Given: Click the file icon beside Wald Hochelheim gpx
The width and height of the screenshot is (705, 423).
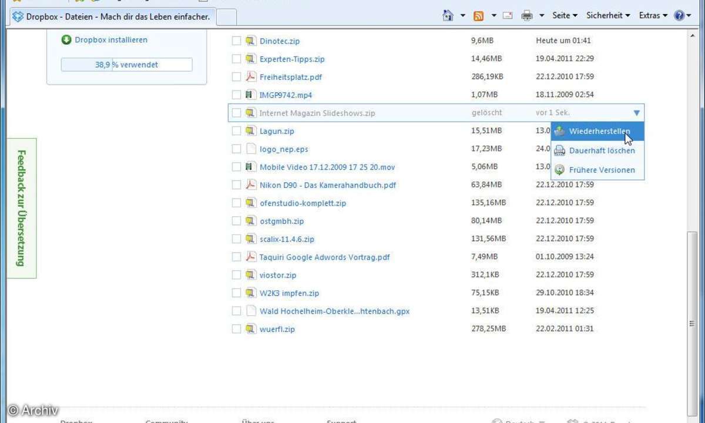Looking at the screenshot, I should [x=250, y=311].
